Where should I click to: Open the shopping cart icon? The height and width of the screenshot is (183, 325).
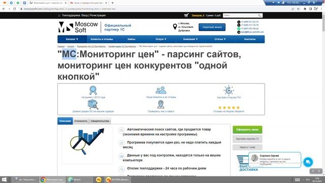(x=186, y=15)
